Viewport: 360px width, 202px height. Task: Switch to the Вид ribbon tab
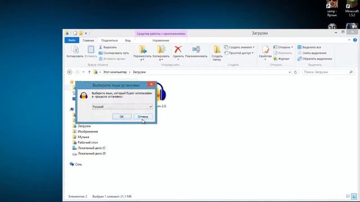click(128, 40)
